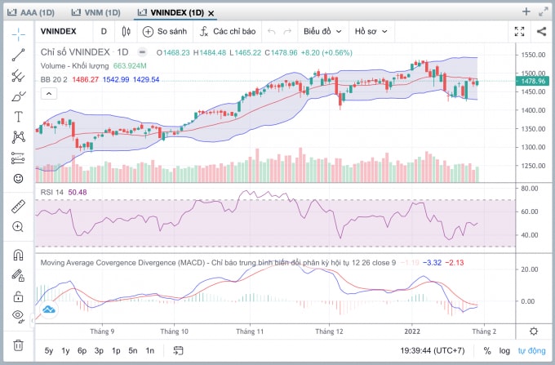Expand panel with diagonal arrows icon

[x=544, y=11]
